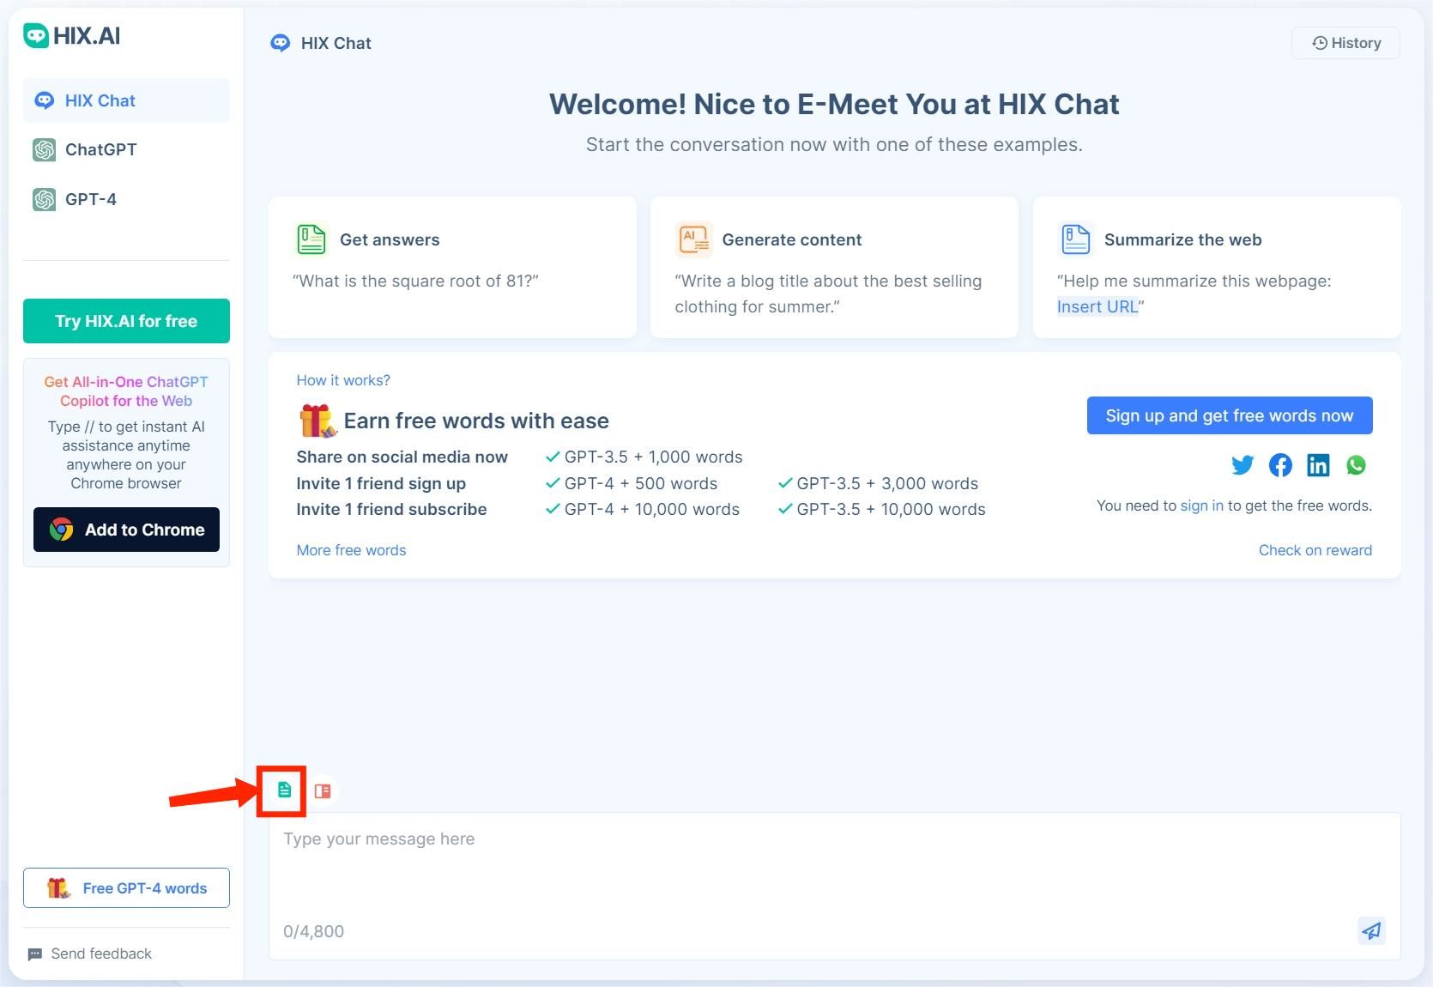Screen dimensions: 1433x987
Task: Click the Generate content AI icon
Action: [693, 239]
